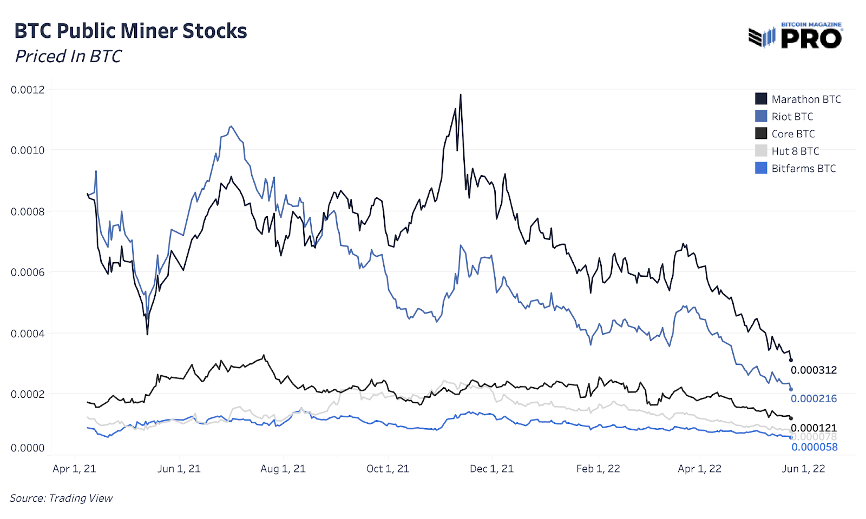
Task: Click the 0.000312 Marathon end value label
Action: coord(813,370)
